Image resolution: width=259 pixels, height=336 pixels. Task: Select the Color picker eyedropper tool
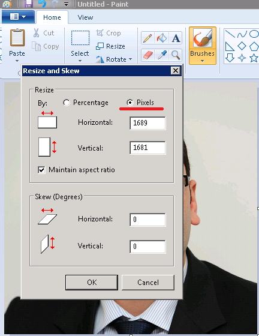tap(162, 55)
